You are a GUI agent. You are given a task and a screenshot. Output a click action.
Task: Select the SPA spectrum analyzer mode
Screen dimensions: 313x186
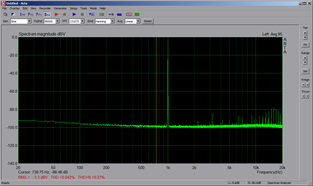pyautogui.click(x=47, y=14)
